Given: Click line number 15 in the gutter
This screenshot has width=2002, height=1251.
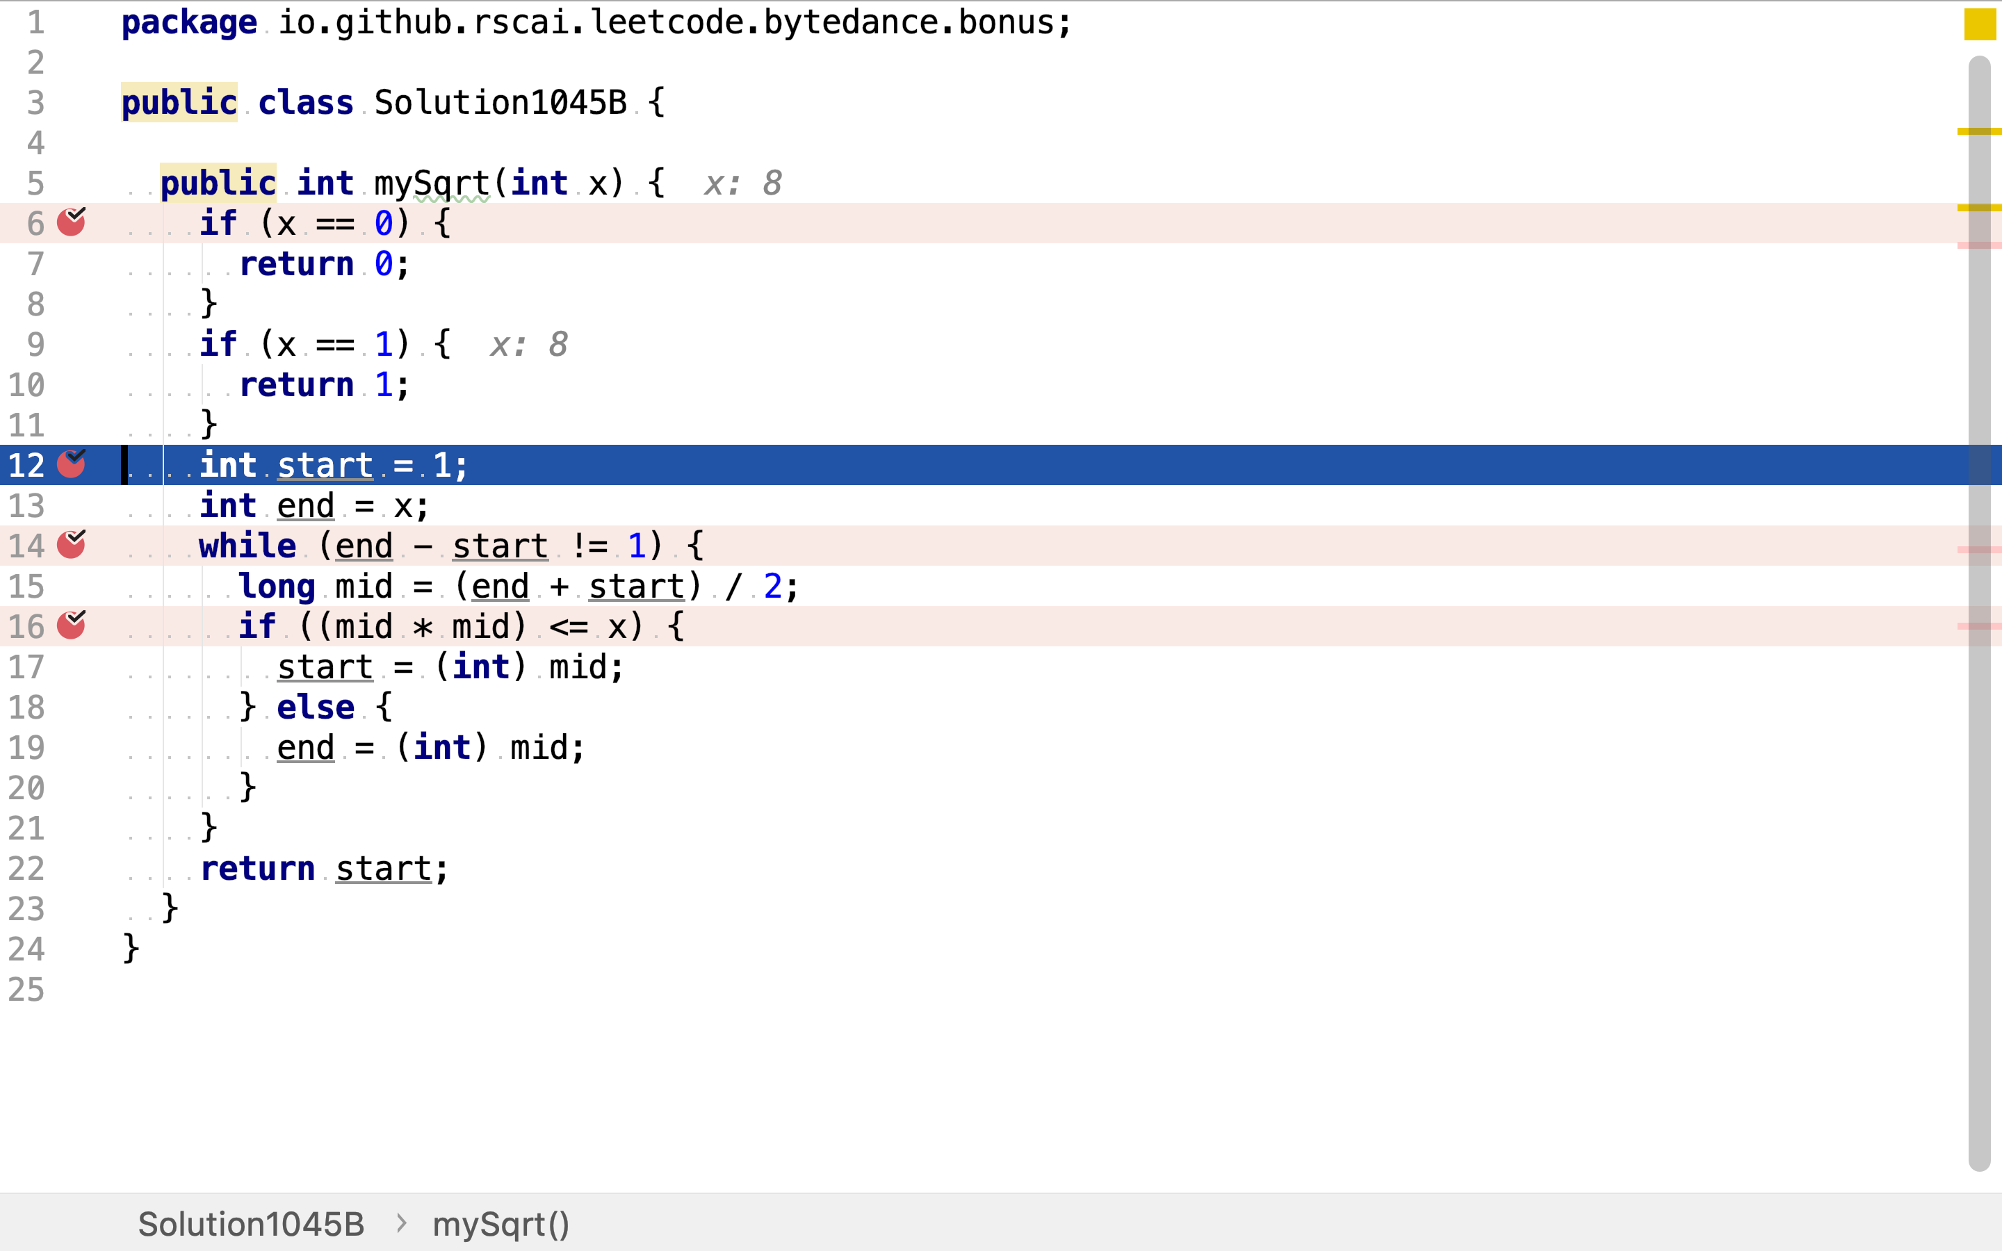Looking at the screenshot, I should pos(26,587).
